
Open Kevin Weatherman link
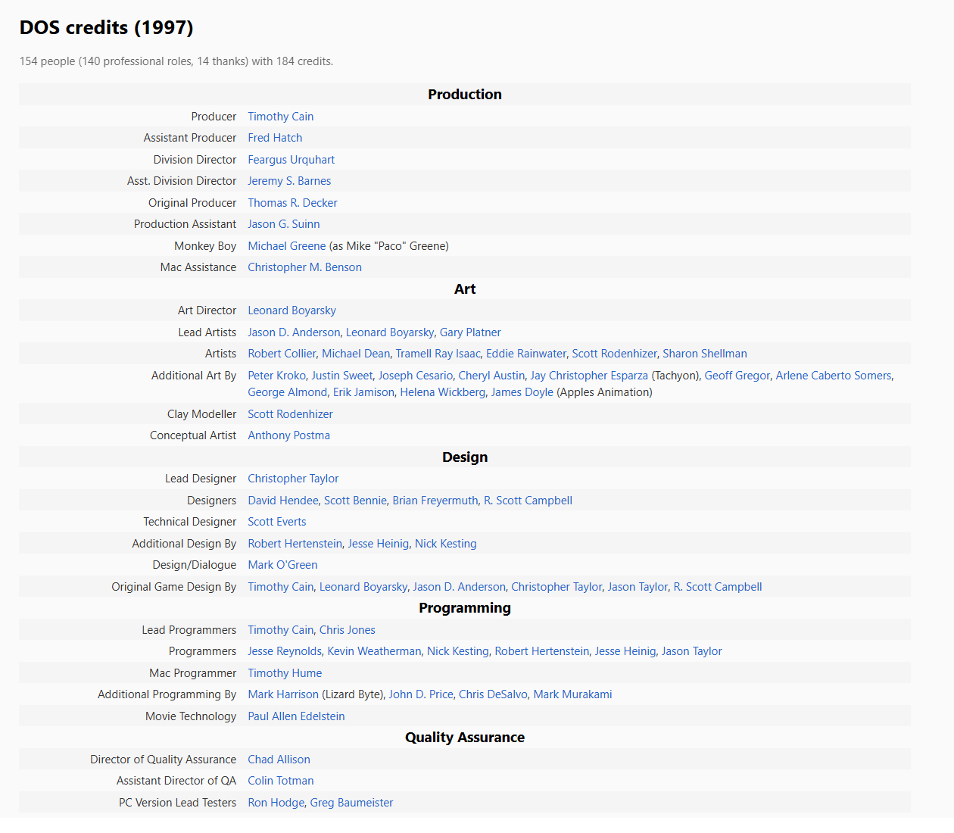374,651
